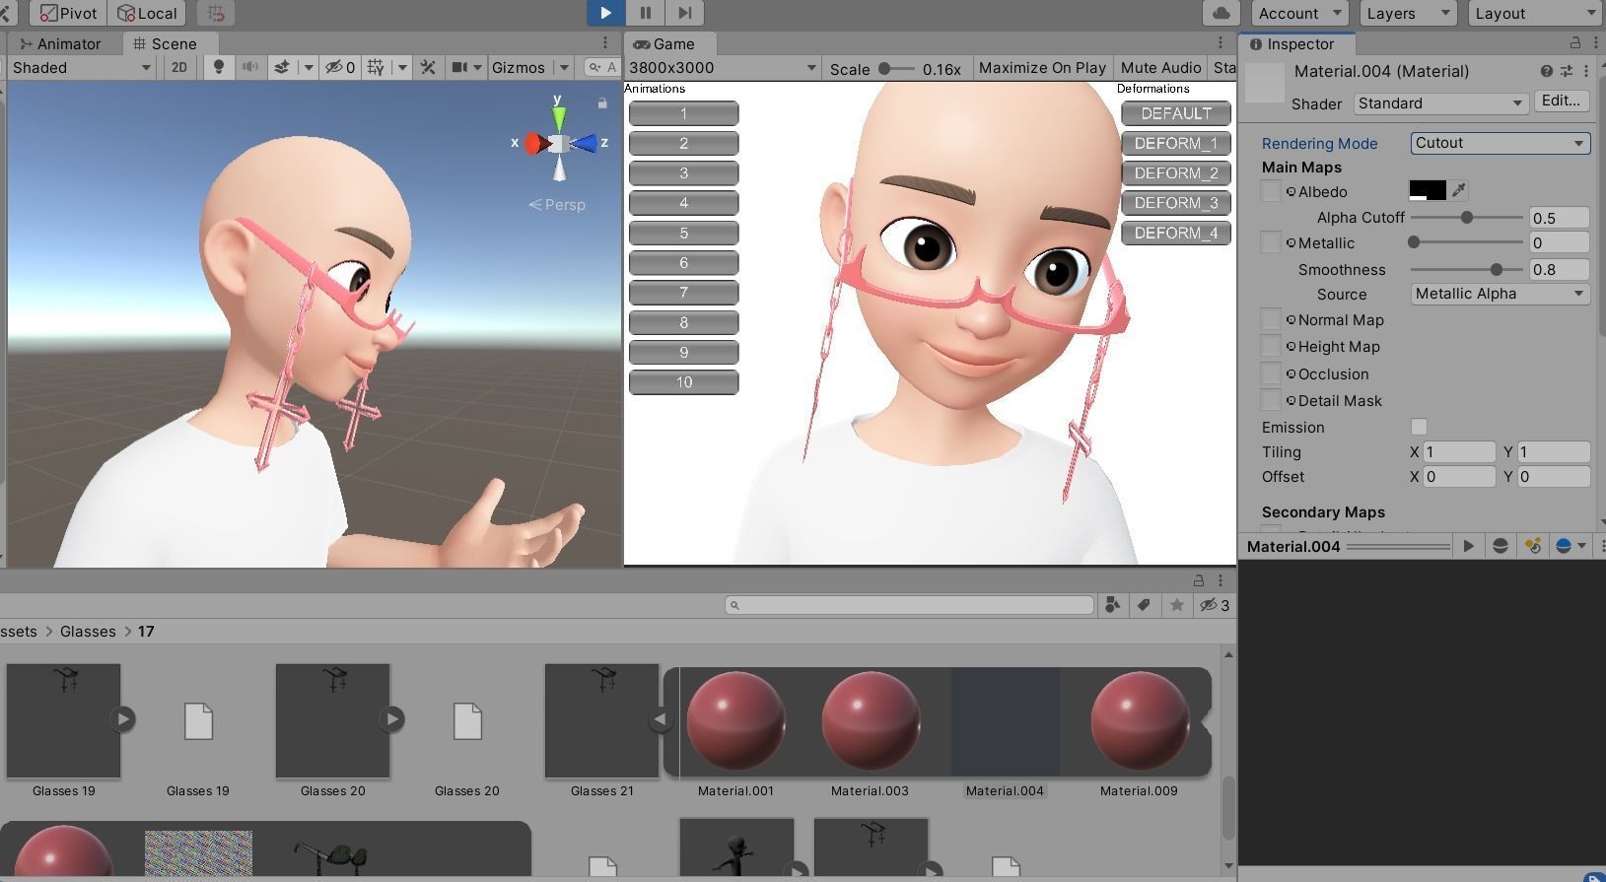Toggle the scene grid visibility icon
This screenshot has height=882, width=1606.
(376, 67)
